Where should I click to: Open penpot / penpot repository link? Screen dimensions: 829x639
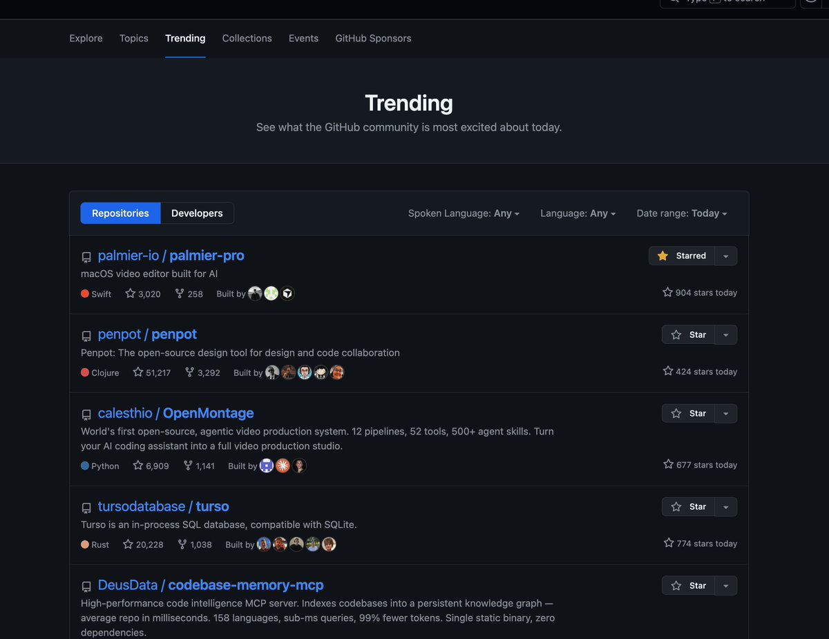click(x=147, y=334)
